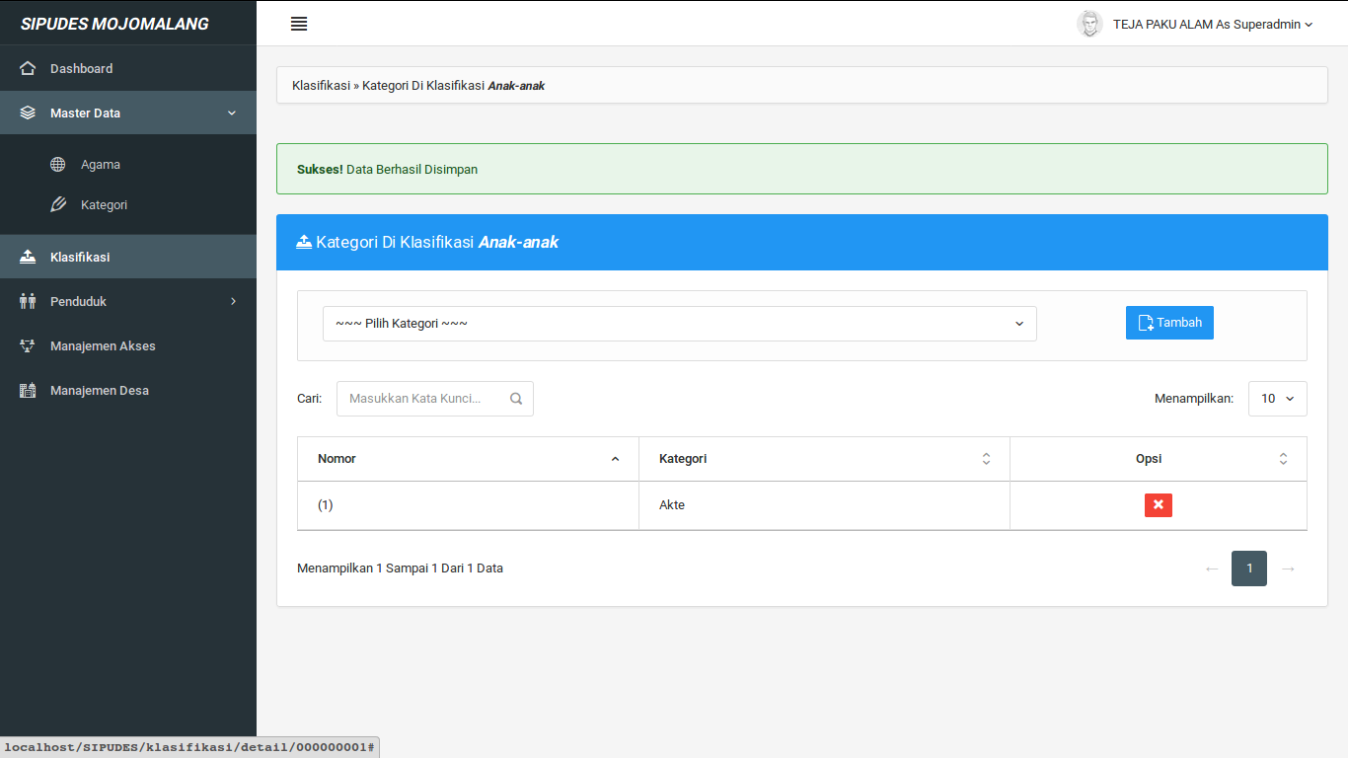Click the search magnifier icon
The image size is (1348, 758).
click(x=516, y=399)
